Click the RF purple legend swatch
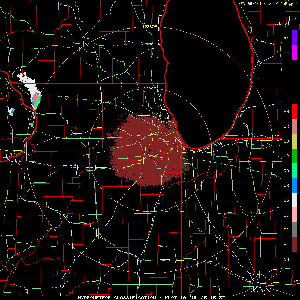Image resolution: width=300 pixels, height=300 pixels. 294,37
